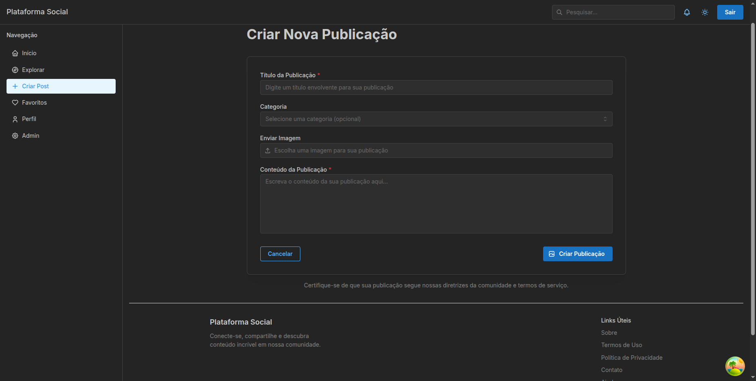Click the Favoritos heart icon

[x=15, y=103]
